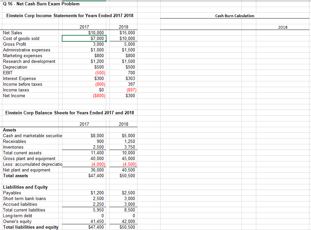This screenshot has height=230, width=311.
Task: Click the 'Cash and marketable securities' label
Action: click(x=33, y=136)
